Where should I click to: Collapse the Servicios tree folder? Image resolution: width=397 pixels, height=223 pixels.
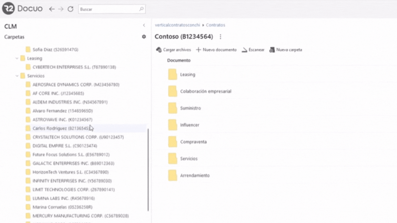click(x=17, y=76)
